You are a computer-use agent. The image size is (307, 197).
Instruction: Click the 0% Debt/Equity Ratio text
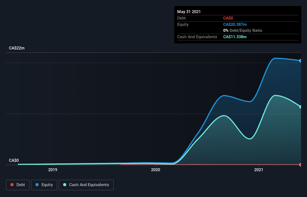pos(243,30)
